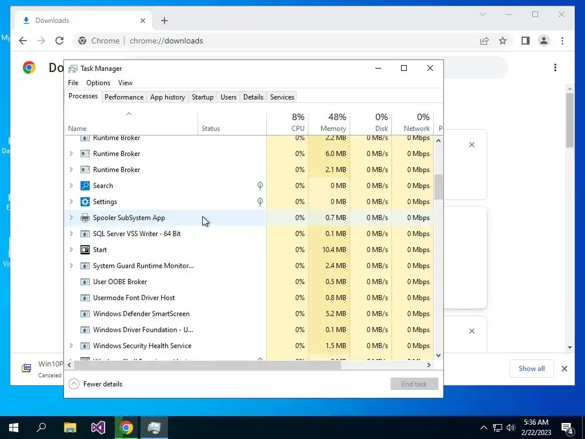
Task: Open the File menu in Task Manager
Action: (73, 83)
